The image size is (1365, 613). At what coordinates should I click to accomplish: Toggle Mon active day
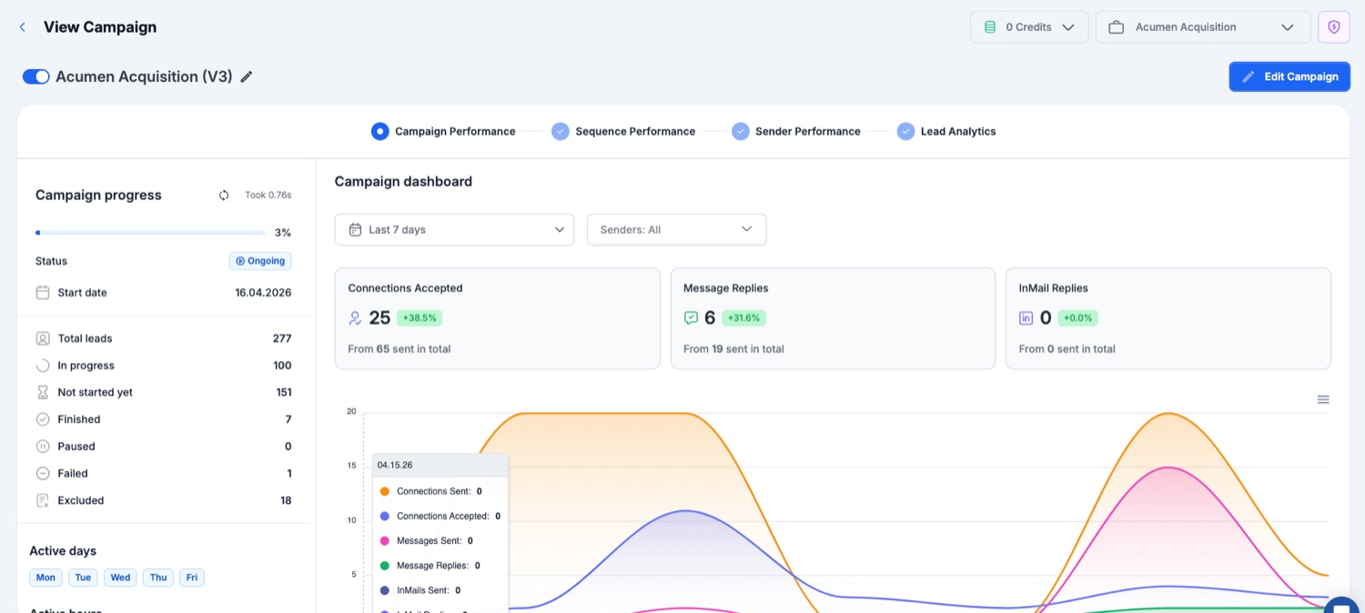(x=45, y=578)
